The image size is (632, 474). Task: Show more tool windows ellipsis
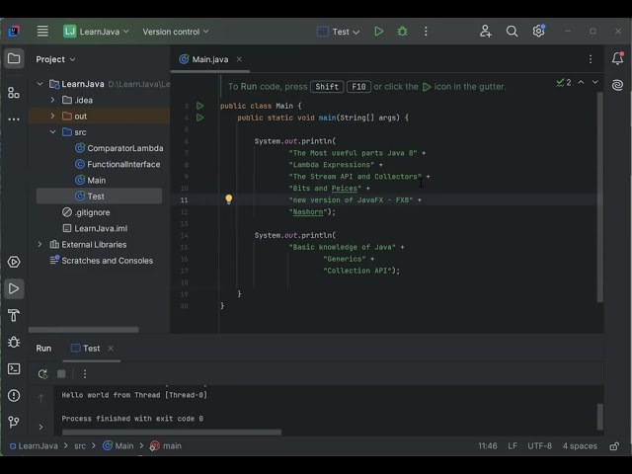[14, 119]
